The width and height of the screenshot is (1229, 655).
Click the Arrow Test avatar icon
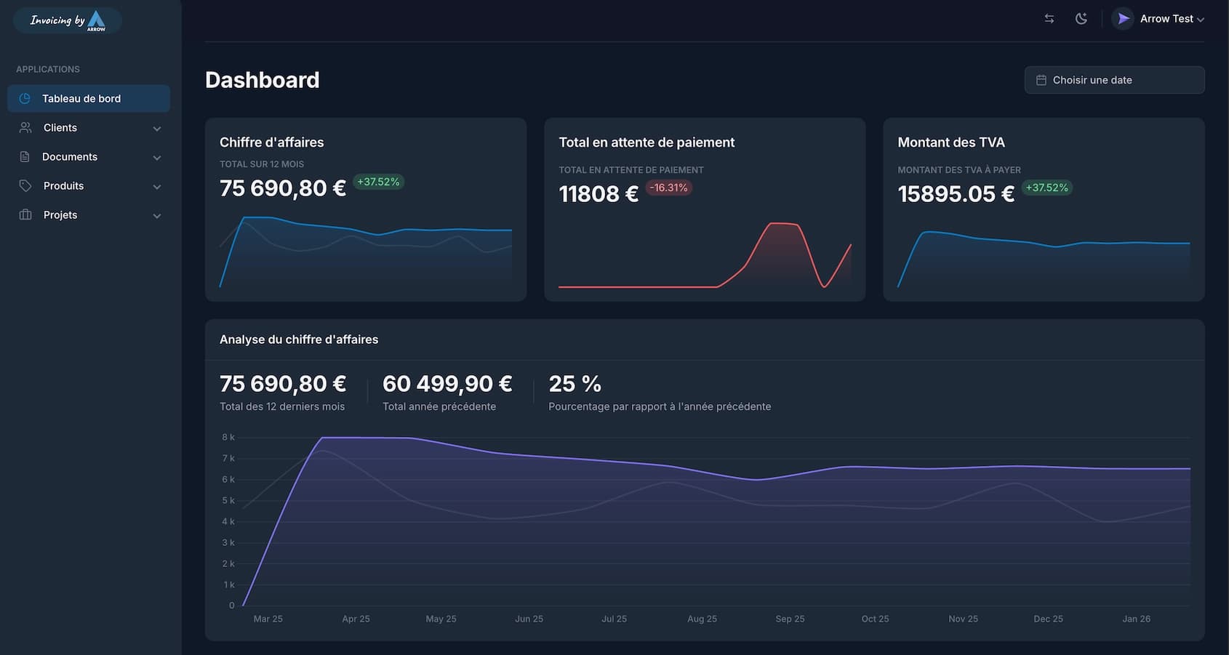click(x=1123, y=17)
